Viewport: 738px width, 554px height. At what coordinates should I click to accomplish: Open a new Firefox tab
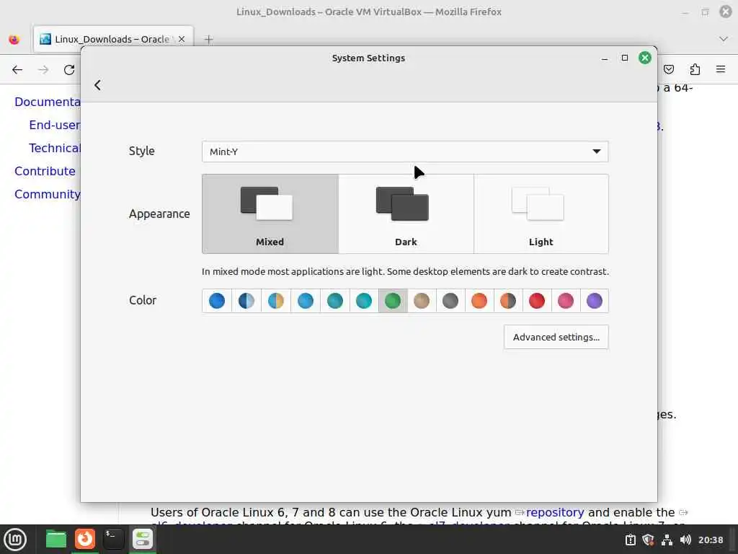coord(209,40)
